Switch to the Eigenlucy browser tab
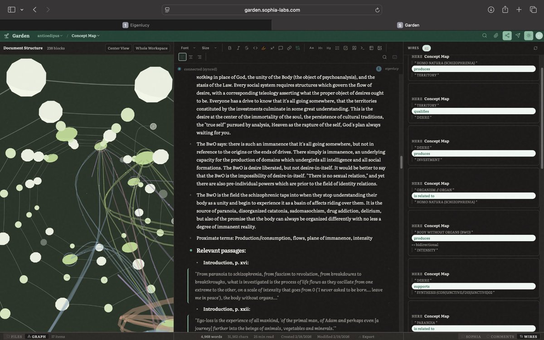This screenshot has height=340, width=544. [x=136, y=25]
